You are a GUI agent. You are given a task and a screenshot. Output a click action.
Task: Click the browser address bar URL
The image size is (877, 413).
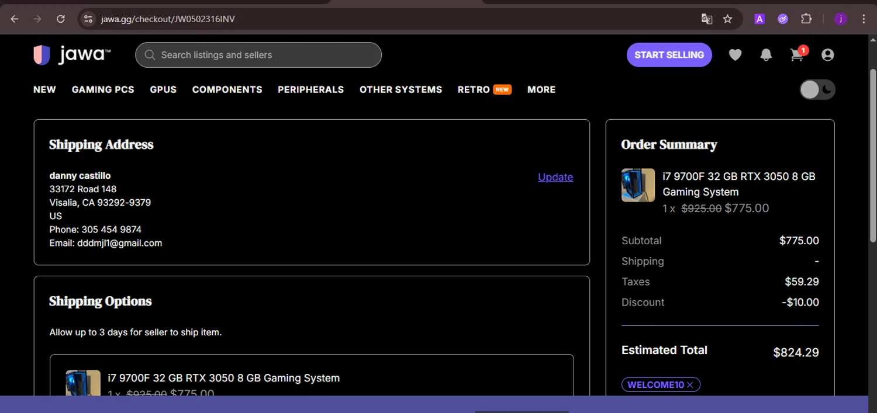pyautogui.click(x=168, y=19)
